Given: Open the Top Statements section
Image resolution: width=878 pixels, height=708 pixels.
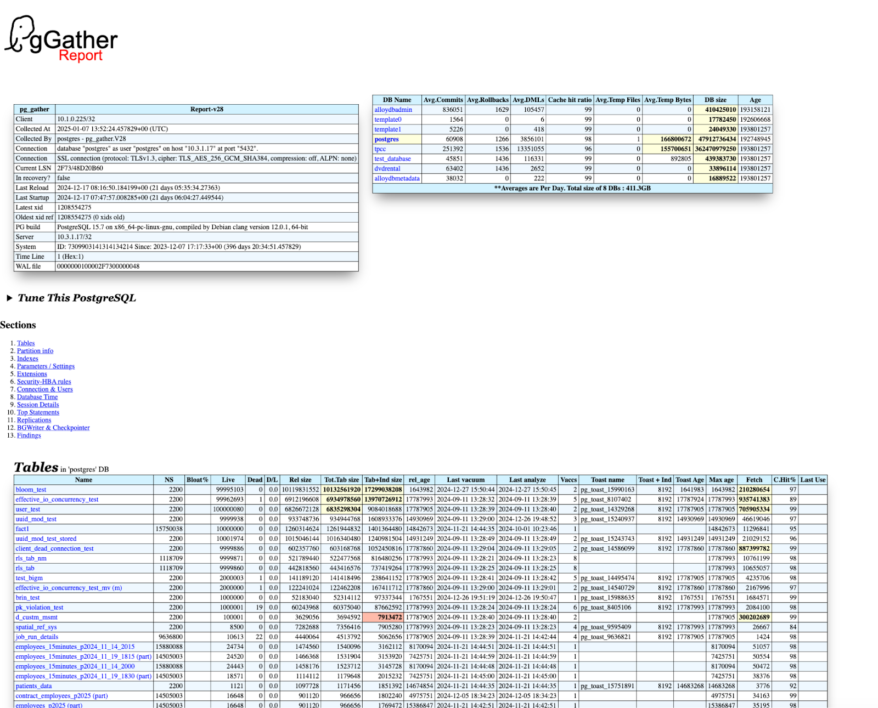Looking at the screenshot, I should [x=38, y=412].
